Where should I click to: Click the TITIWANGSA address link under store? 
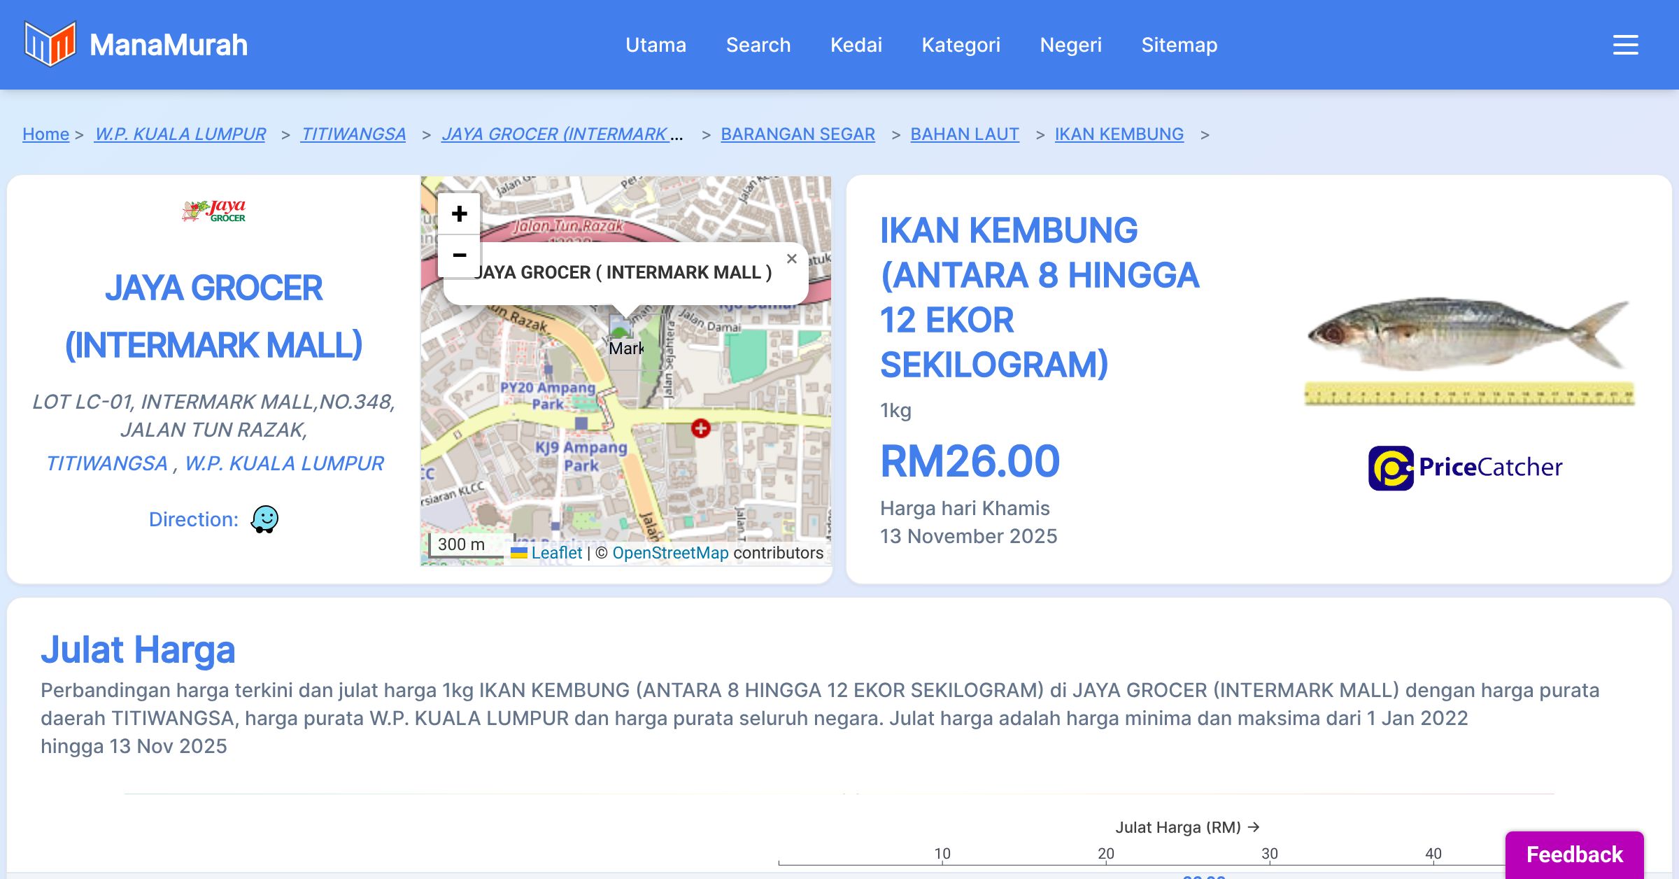click(x=106, y=463)
